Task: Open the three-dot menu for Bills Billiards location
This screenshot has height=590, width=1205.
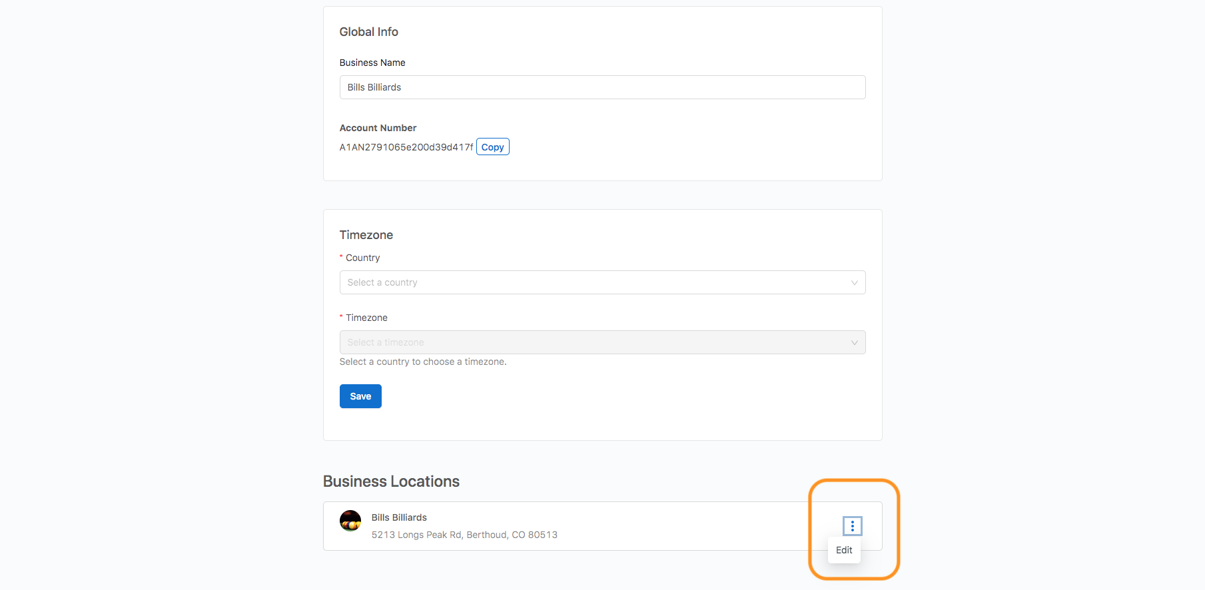Action: coord(852,526)
